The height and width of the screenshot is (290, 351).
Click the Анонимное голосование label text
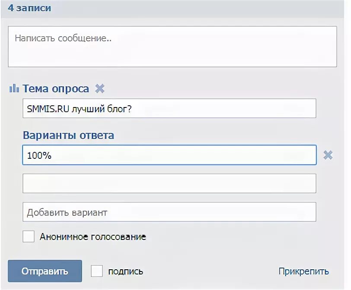click(x=93, y=236)
